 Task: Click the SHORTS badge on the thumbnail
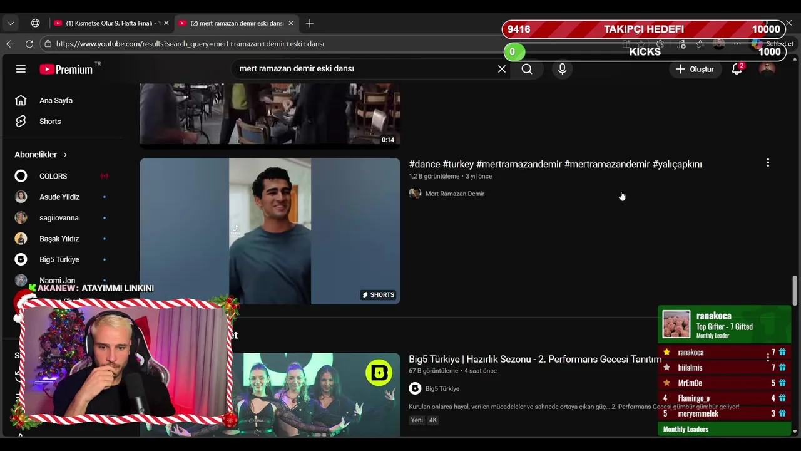click(379, 294)
